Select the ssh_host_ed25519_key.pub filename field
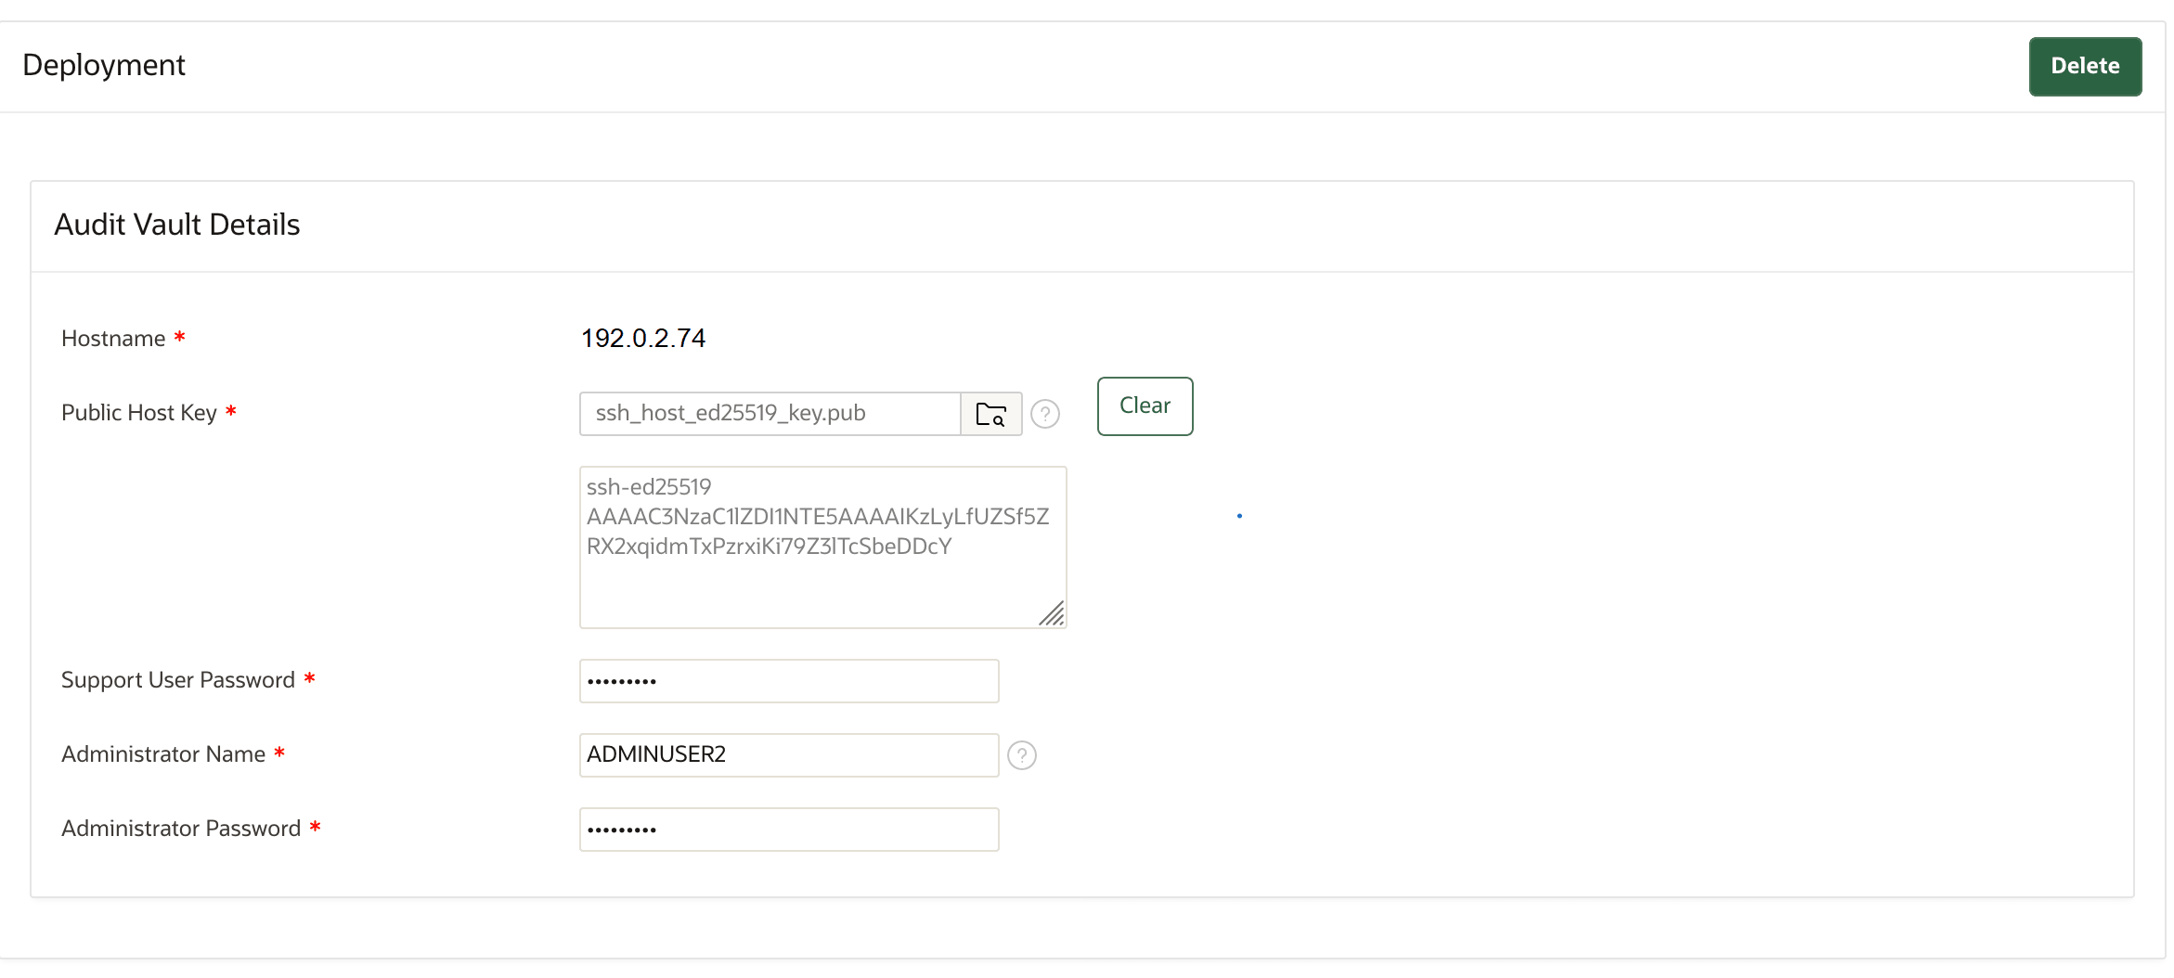This screenshot has width=2174, height=978. [x=769, y=414]
